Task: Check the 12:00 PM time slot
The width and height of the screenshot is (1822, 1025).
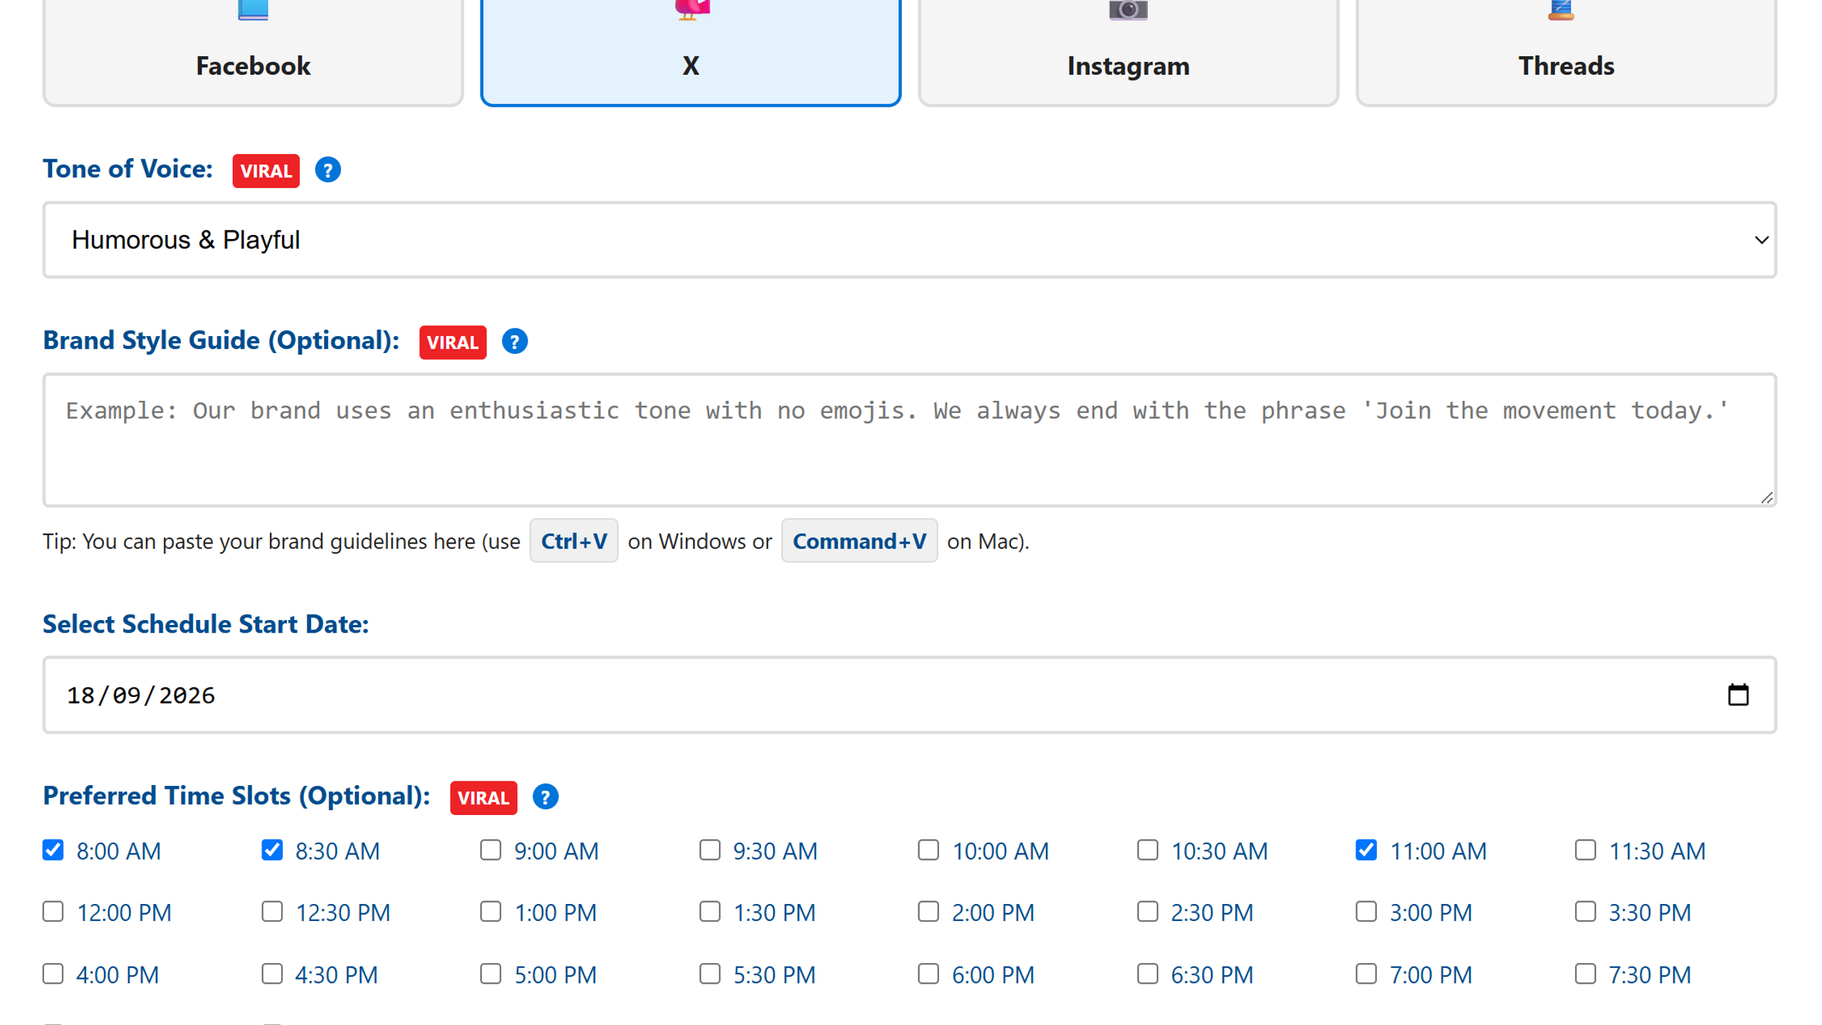Action: tap(53, 912)
